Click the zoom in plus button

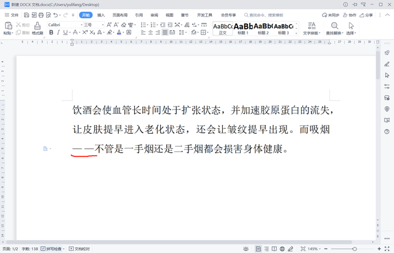tap(379, 249)
